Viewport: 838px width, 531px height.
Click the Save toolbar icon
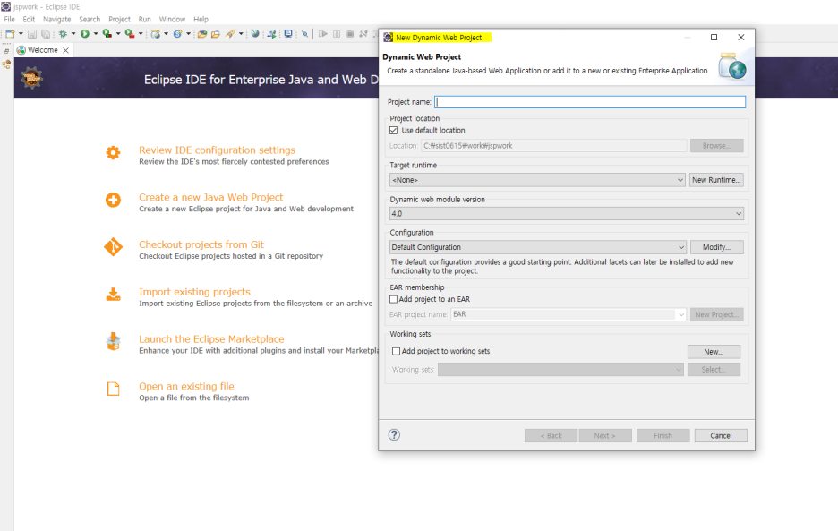click(32, 34)
